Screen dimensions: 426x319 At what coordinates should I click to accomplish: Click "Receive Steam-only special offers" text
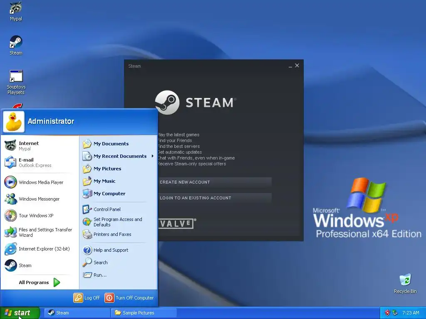(192, 164)
